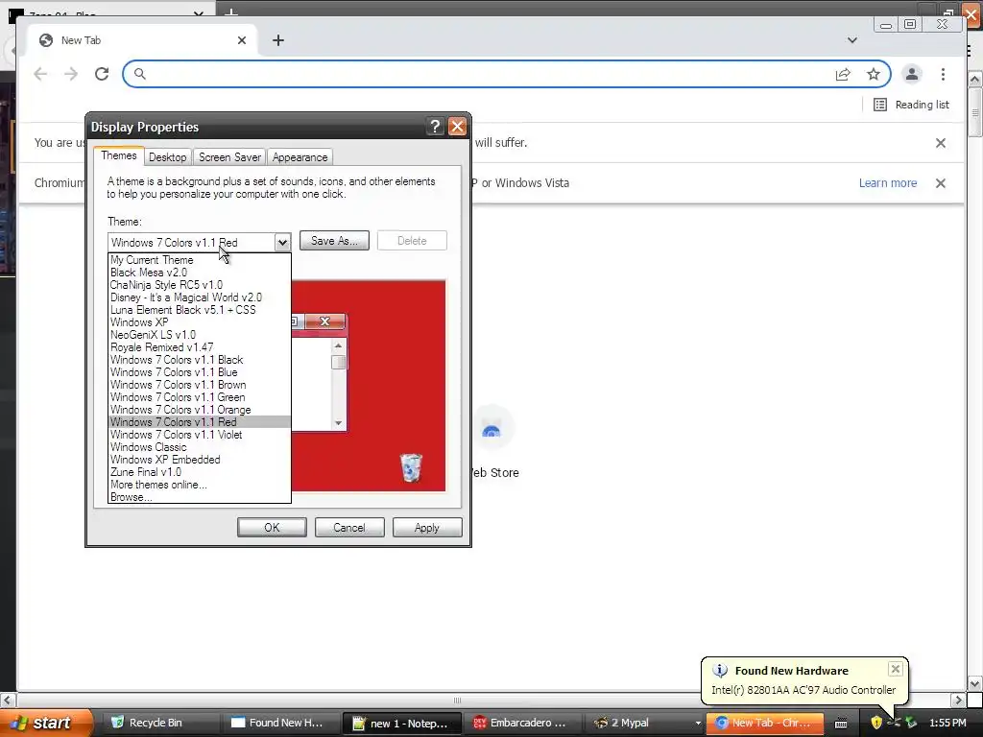Switch to New Tab - Chrome taskbar item

[766, 723]
